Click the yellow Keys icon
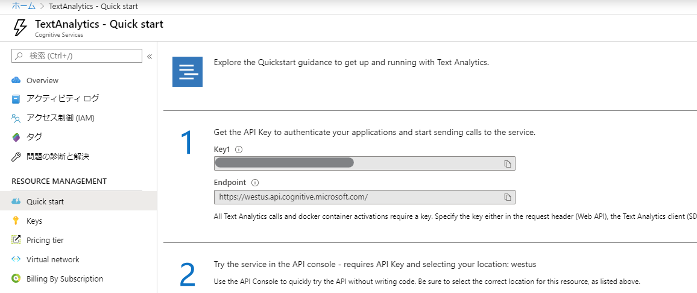This screenshot has height=293, width=697. (x=16, y=221)
